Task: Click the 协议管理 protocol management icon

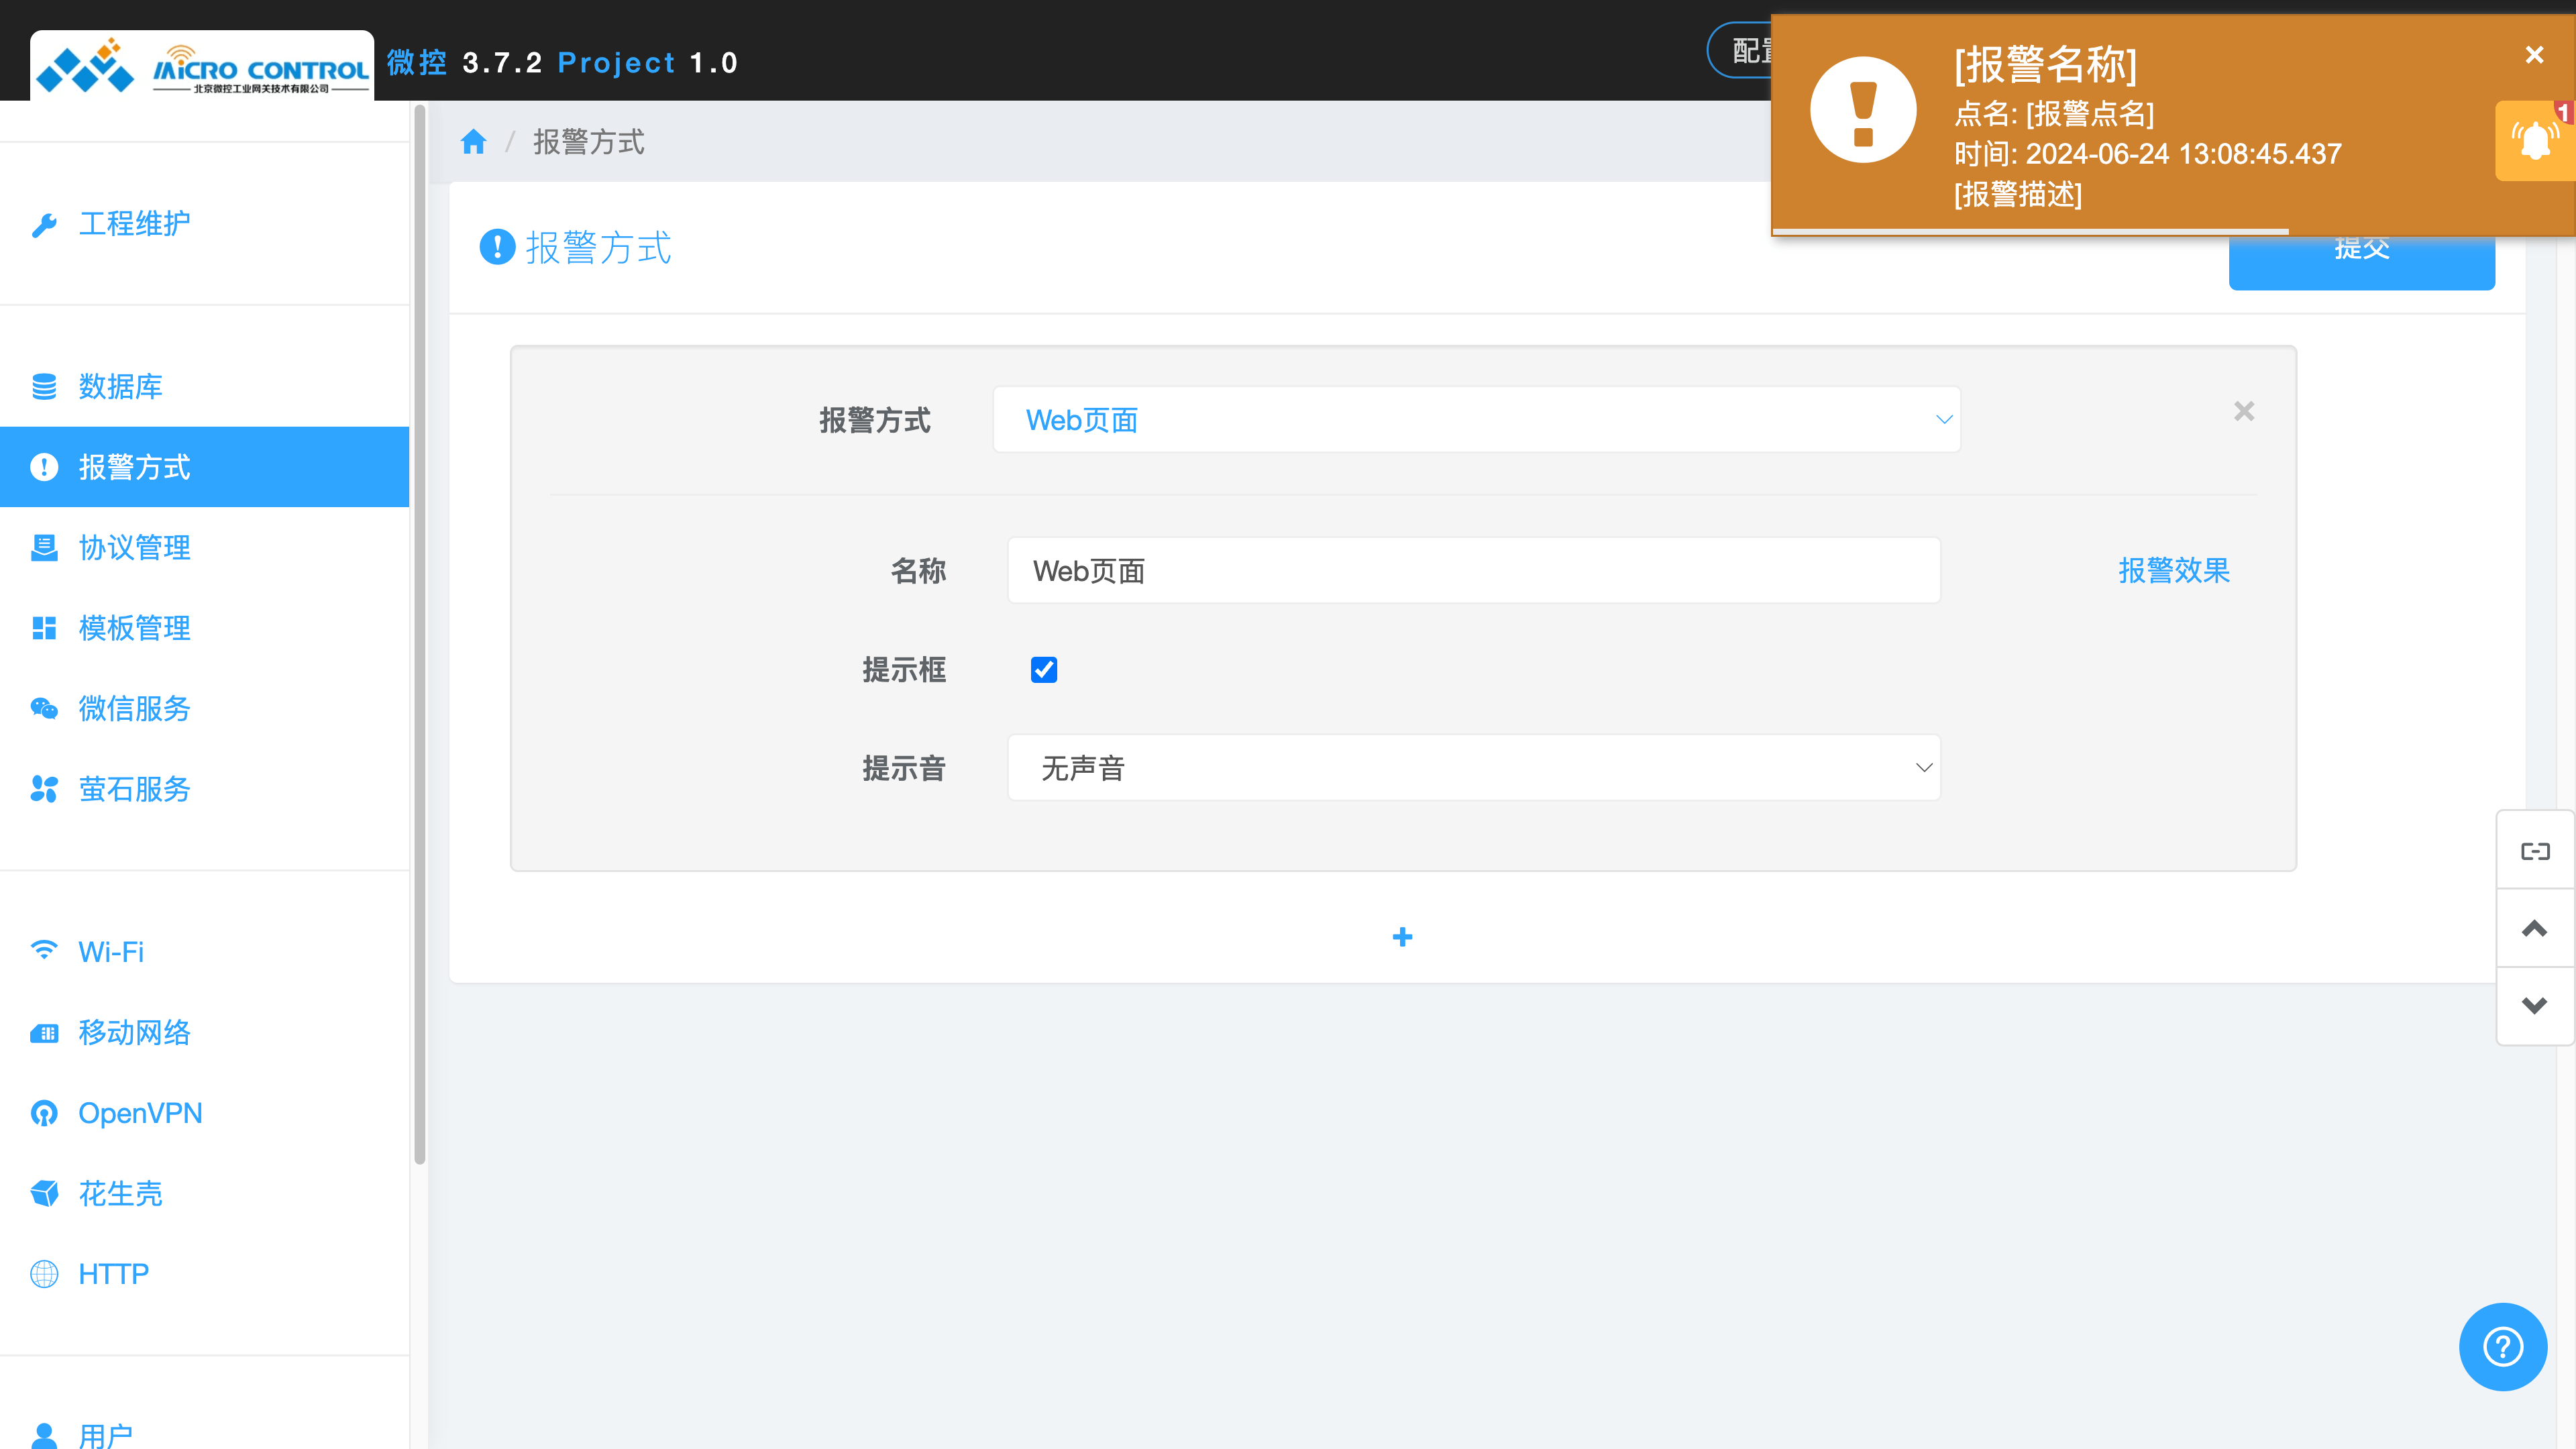Action: click(45, 547)
